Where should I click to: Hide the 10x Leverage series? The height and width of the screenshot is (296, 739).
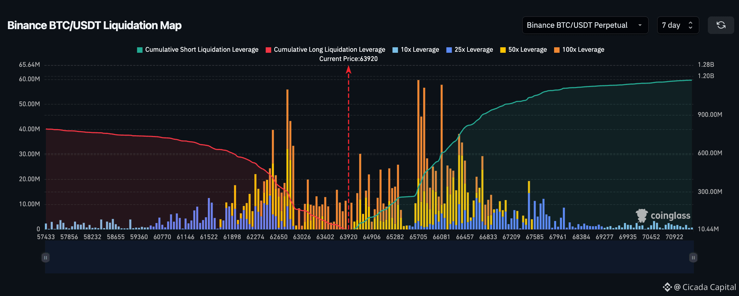[416, 50]
